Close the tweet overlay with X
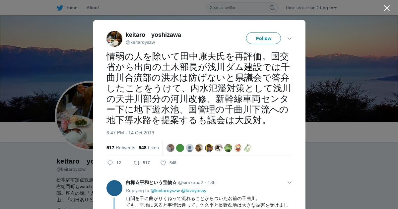Image resolution: width=398 pixels, height=209 pixels. pyautogui.click(x=387, y=8)
